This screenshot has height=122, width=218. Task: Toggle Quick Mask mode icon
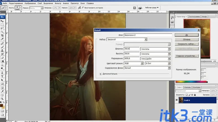(2, 111)
